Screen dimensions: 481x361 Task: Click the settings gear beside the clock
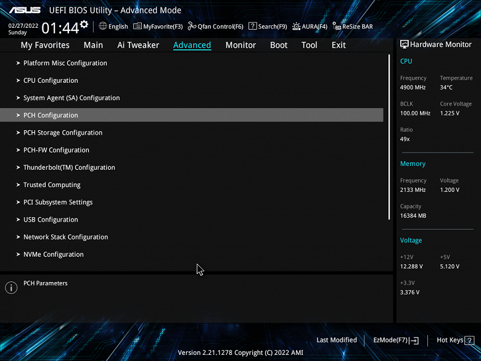tap(84, 25)
